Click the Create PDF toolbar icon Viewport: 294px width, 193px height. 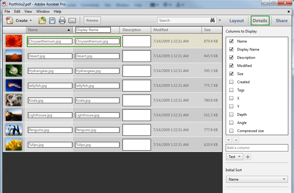9,20
